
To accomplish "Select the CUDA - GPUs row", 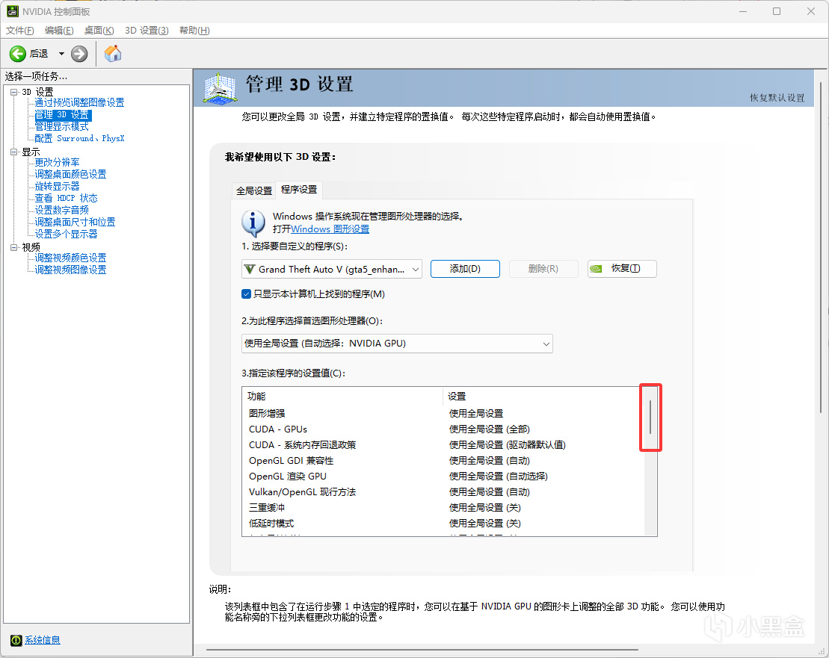I will point(443,429).
